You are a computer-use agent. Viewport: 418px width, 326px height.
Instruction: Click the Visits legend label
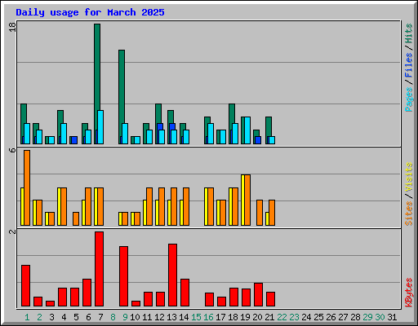pyautogui.click(x=408, y=177)
